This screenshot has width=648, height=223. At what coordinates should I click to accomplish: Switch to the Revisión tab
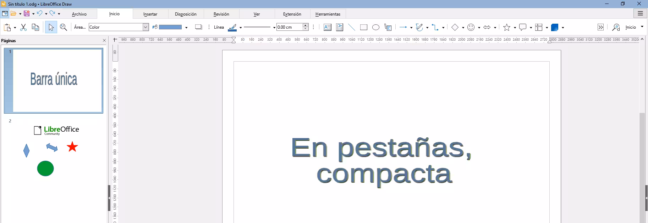(221, 14)
